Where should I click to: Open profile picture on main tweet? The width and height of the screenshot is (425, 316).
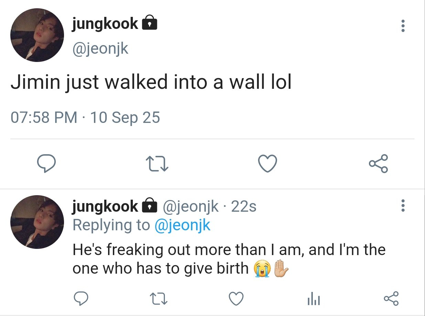click(37, 35)
